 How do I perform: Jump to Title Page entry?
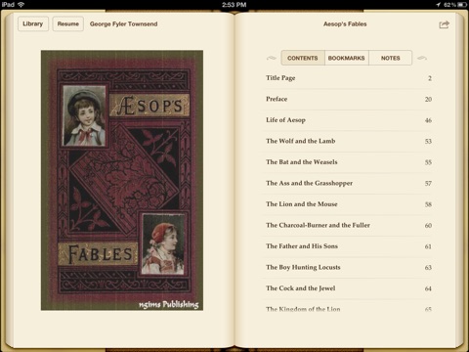point(348,78)
